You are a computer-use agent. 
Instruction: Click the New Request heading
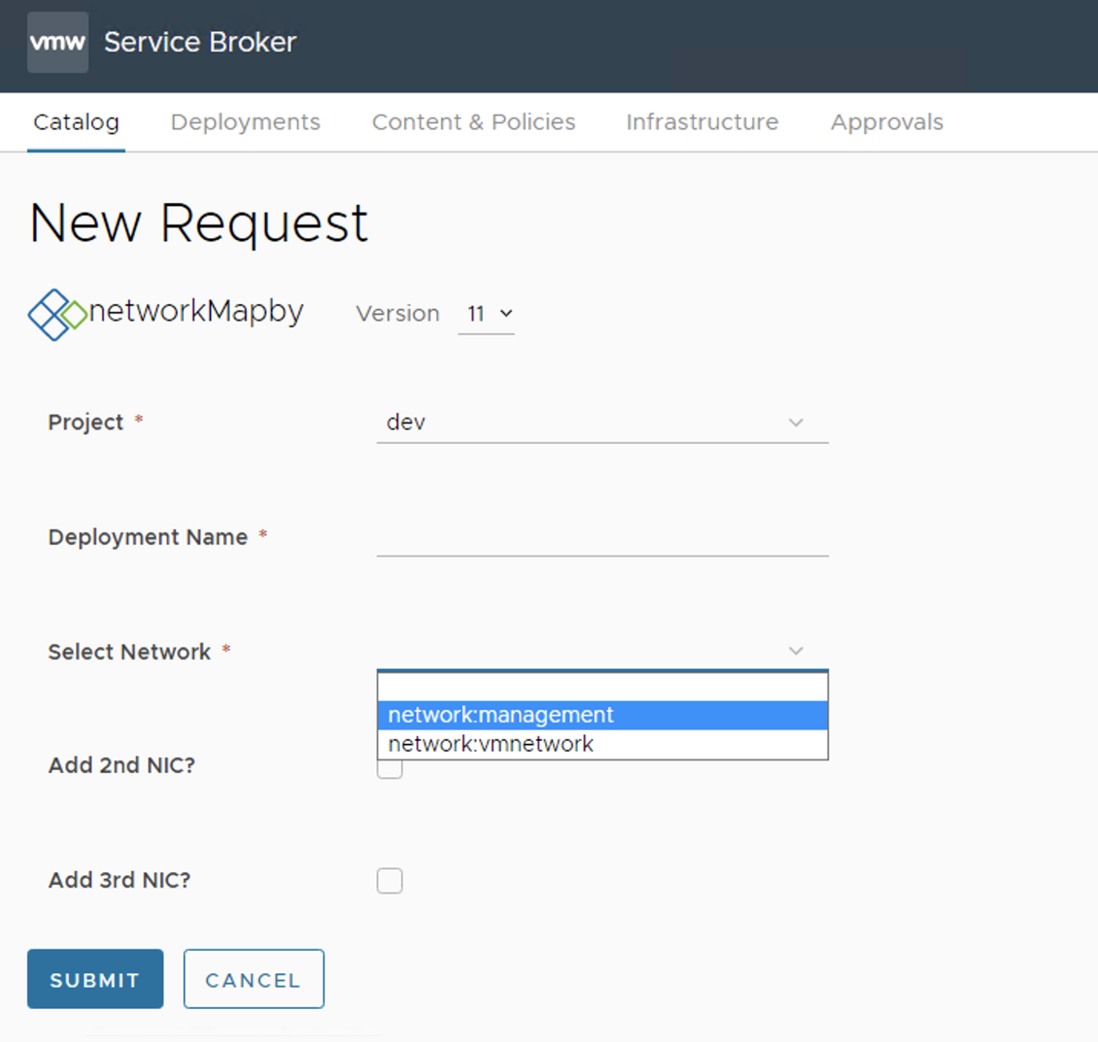198,223
